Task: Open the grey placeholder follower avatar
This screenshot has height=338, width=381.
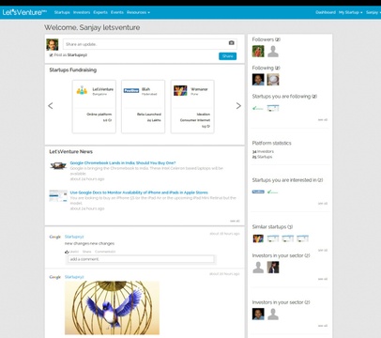Action: tap(273, 52)
